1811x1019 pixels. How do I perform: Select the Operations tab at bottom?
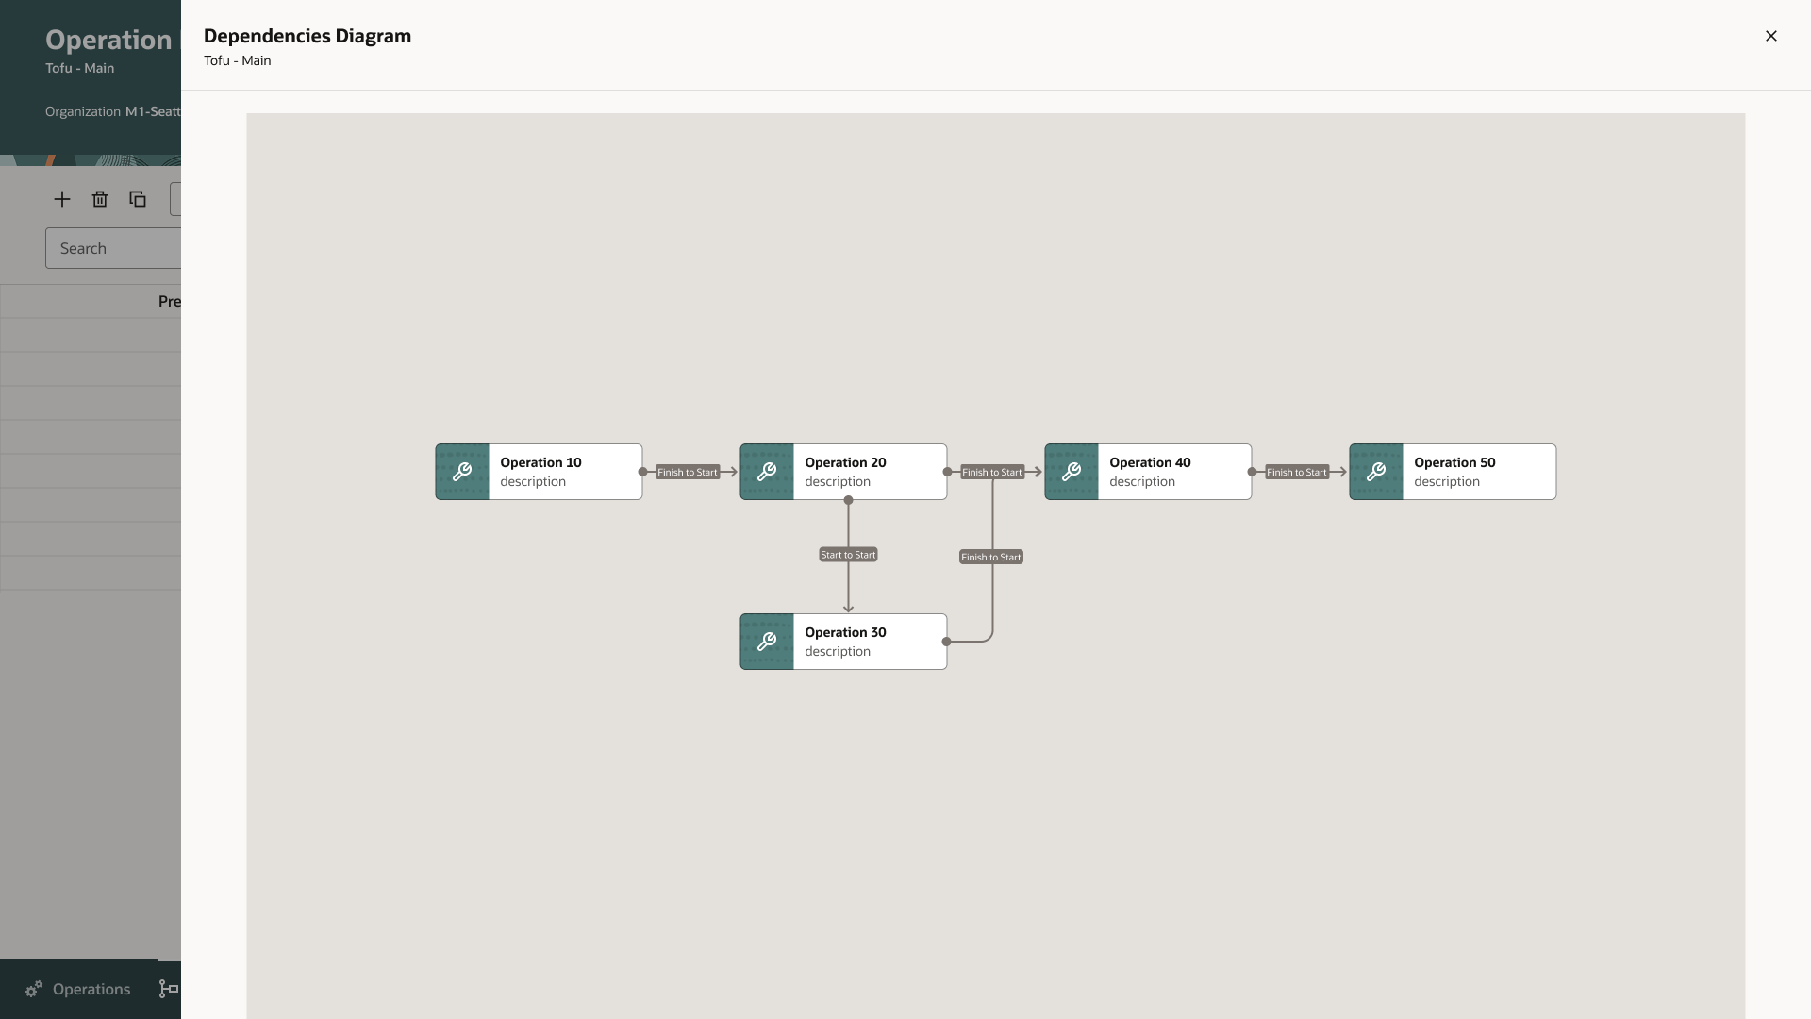tap(78, 989)
